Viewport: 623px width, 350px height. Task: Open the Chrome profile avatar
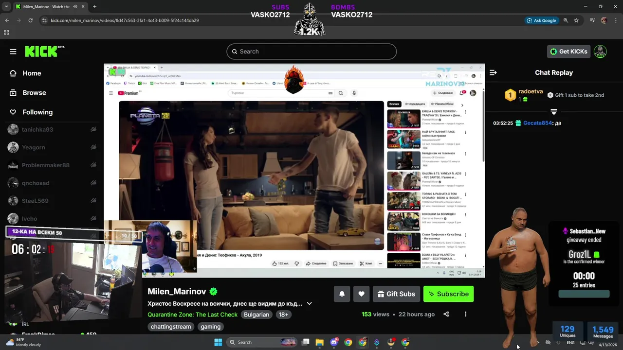coord(604,20)
